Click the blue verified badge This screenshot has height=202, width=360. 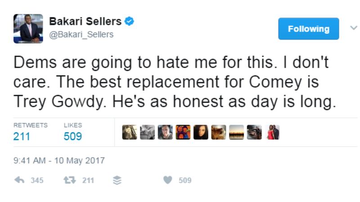tap(129, 21)
